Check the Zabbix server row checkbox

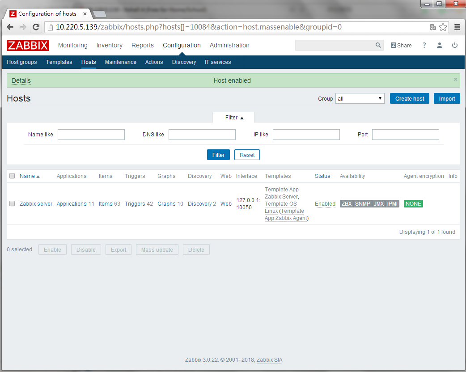click(12, 203)
